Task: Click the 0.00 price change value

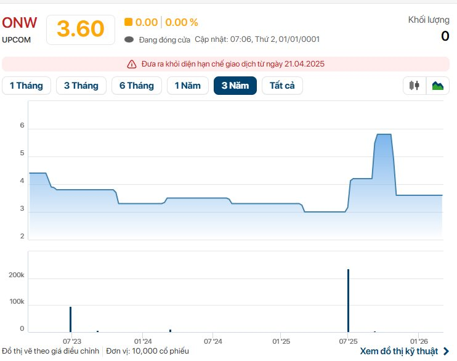Action: tap(147, 22)
